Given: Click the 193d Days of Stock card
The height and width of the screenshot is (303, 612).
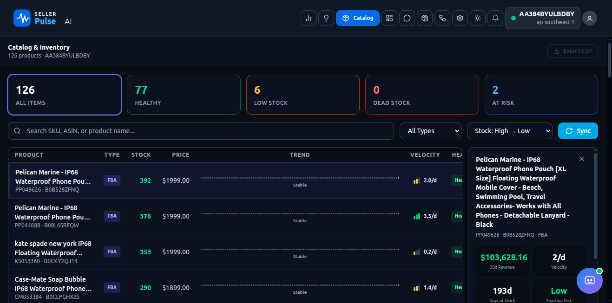Looking at the screenshot, I should tap(502, 291).
